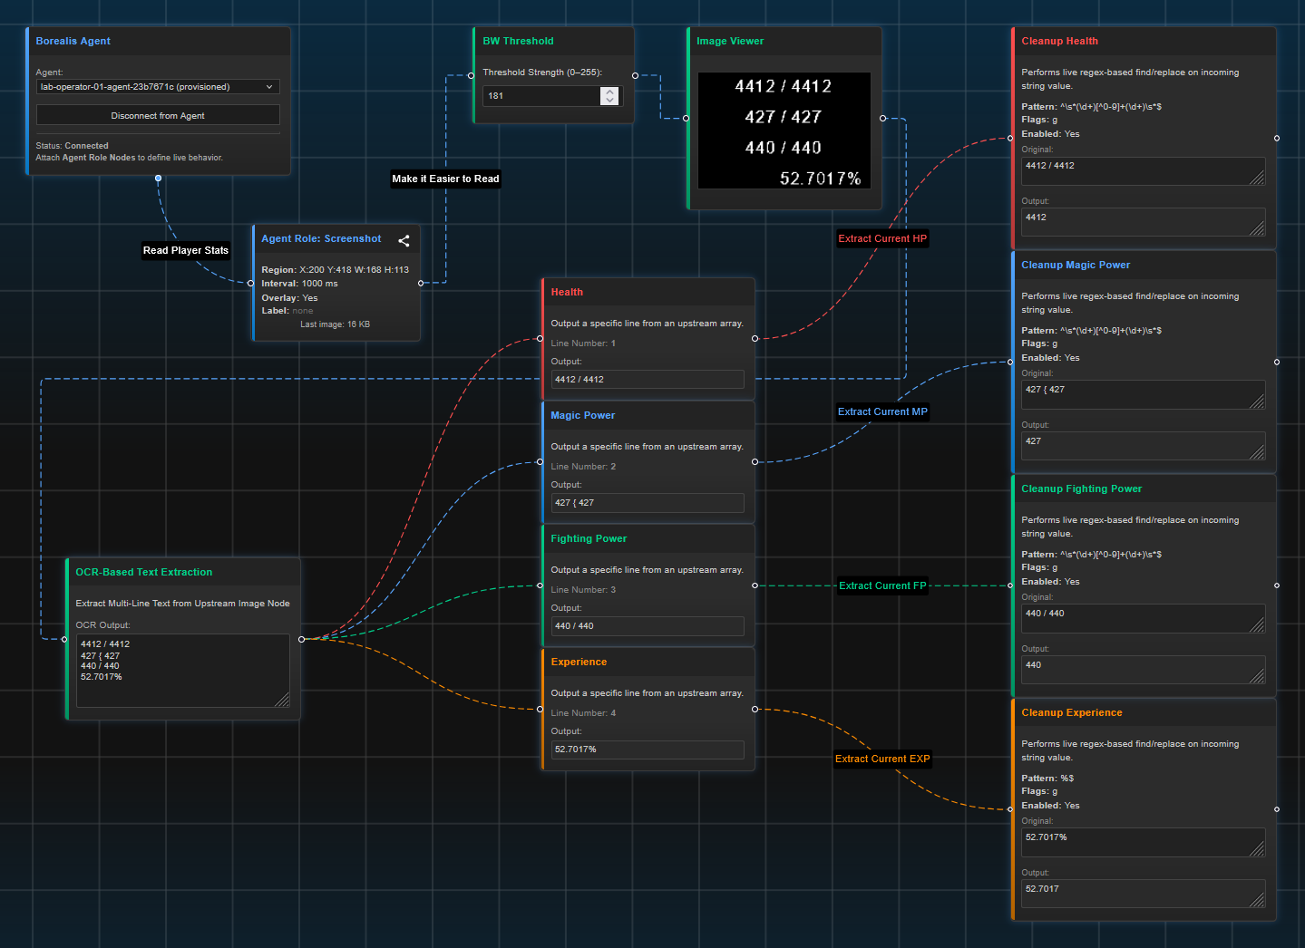The width and height of the screenshot is (1305, 948).
Task: Click the Experience node output field
Action: click(648, 749)
